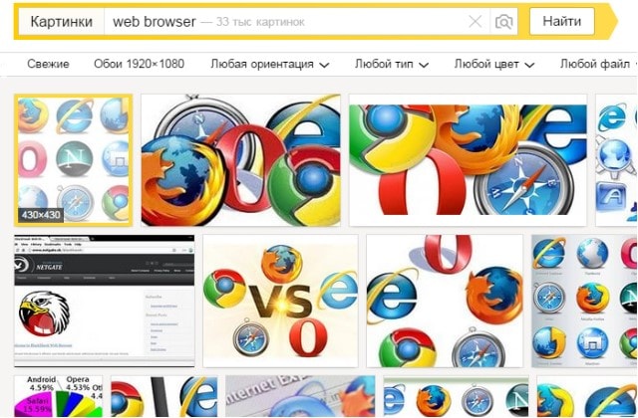Expand the Любая ориентация dropdown
The image size is (638, 418).
pyautogui.click(x=270, y=64)
